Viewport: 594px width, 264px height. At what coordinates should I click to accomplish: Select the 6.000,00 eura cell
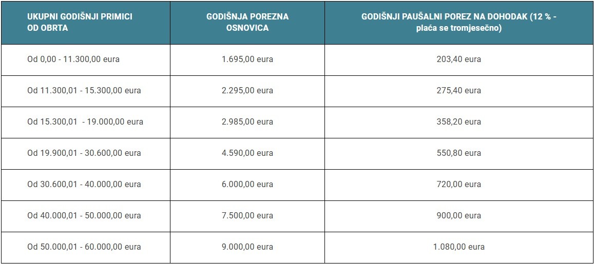[247, 184]
